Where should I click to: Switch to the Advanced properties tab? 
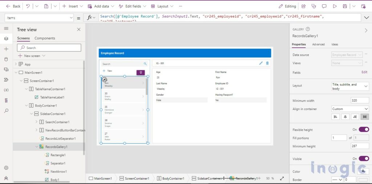click(318, 45)
